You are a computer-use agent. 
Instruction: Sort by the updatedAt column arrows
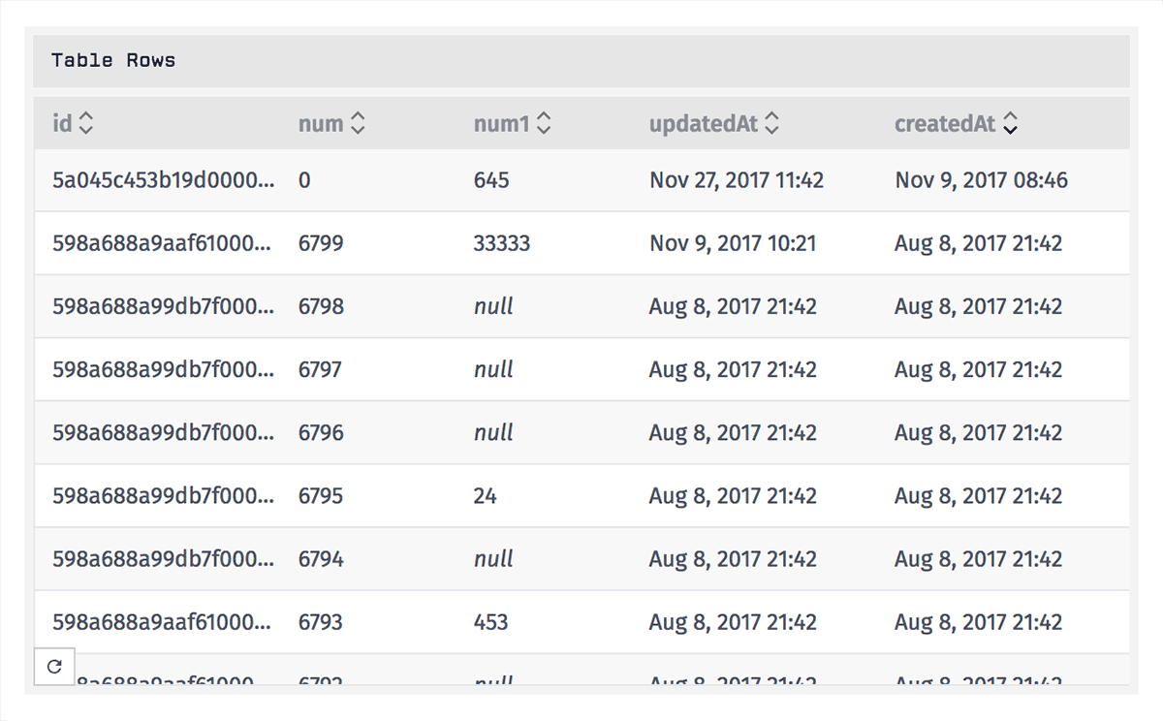772,124
